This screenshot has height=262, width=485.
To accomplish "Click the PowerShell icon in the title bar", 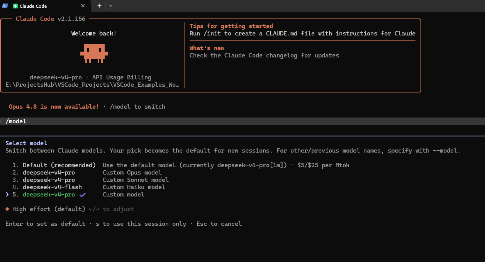I will pyautogui.click(x=5, y=6).
